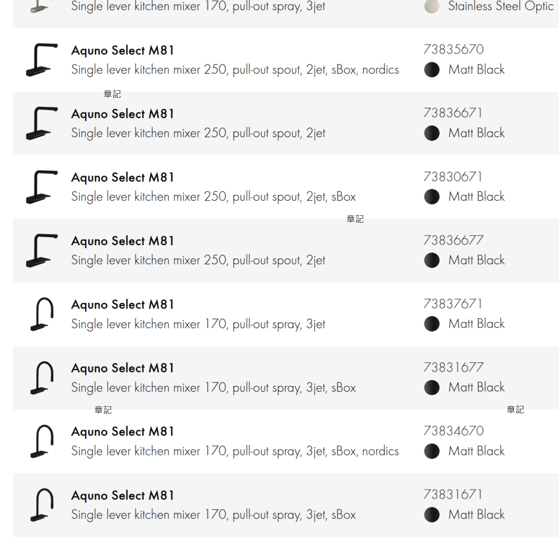Click the Matt Black swatch under 73831671
The height and width of the screenshot is (540, 559).
point(431,515)
